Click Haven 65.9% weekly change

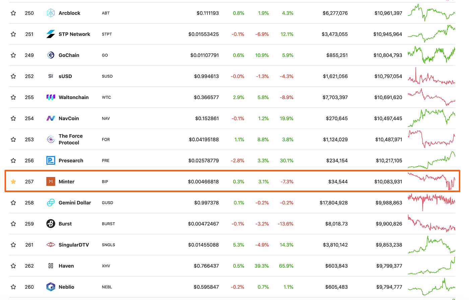point(286,266)
